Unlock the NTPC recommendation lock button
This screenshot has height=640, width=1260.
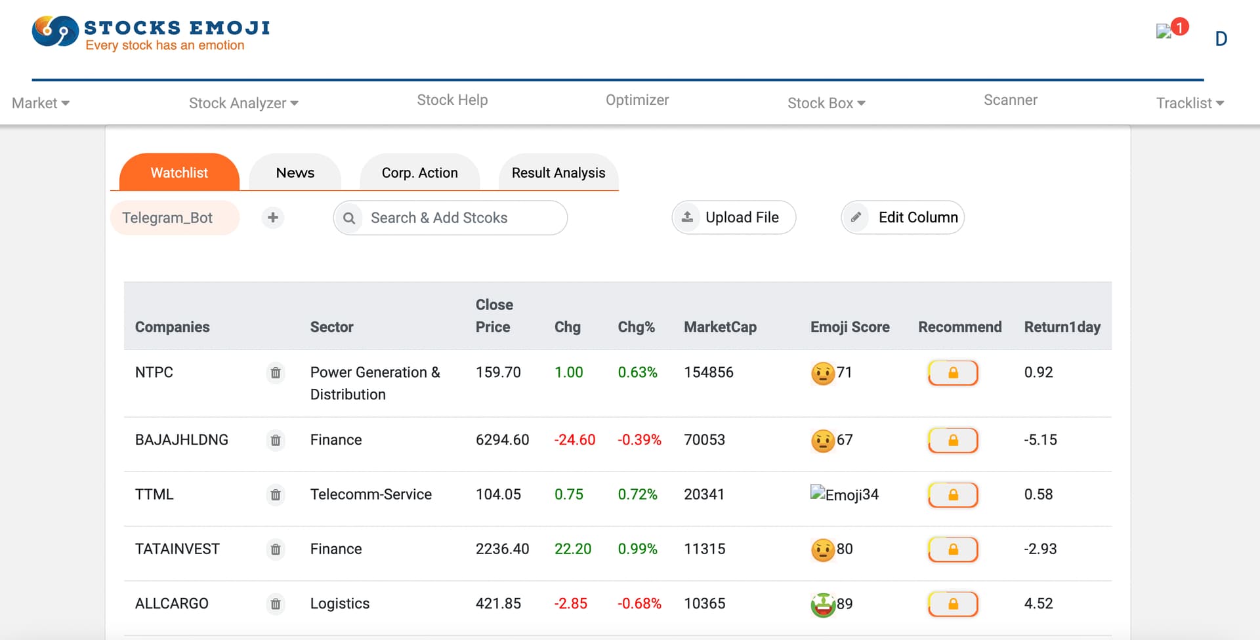point(953,372)
